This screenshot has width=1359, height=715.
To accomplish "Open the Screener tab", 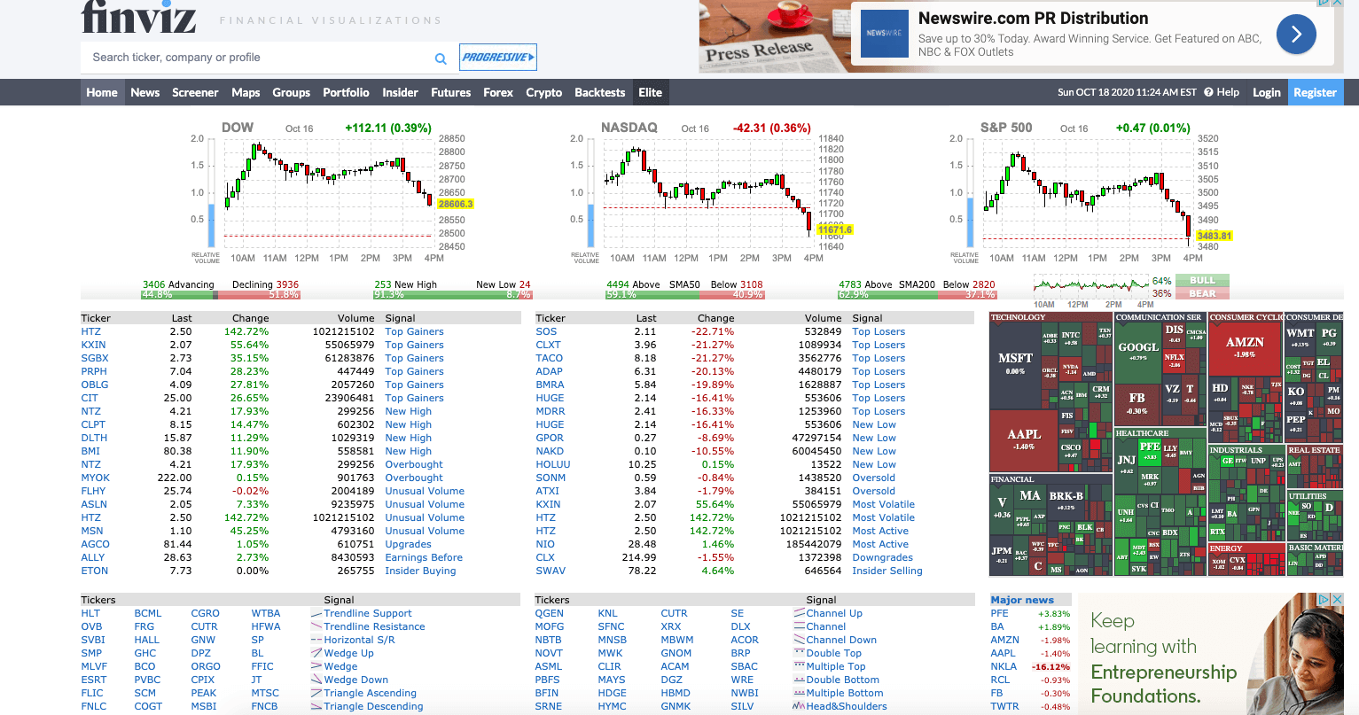I will [x=195, y=92].
